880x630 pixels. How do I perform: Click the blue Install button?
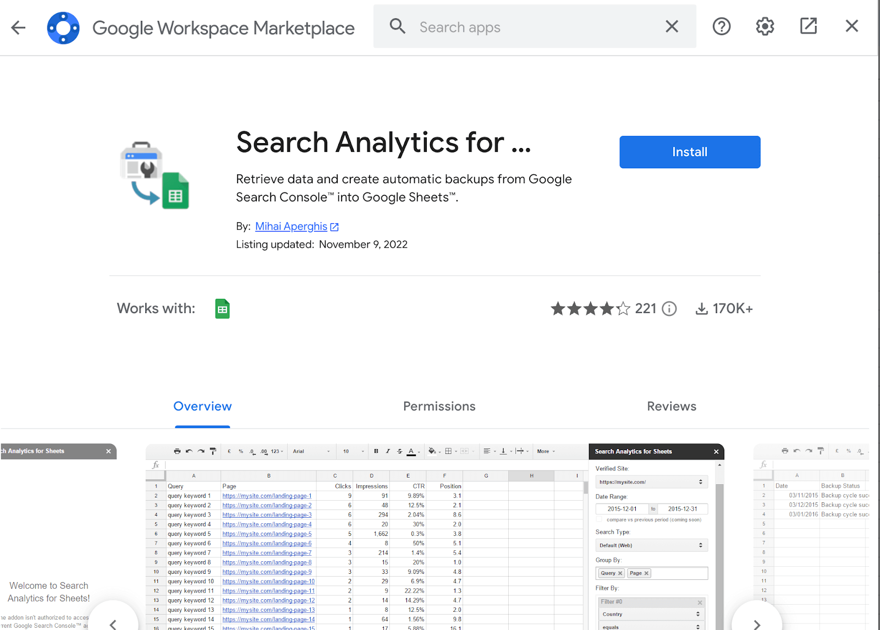click(x=690, y=152)
